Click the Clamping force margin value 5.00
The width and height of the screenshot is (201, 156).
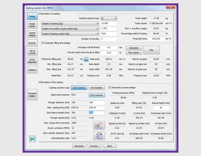(155, 97)
